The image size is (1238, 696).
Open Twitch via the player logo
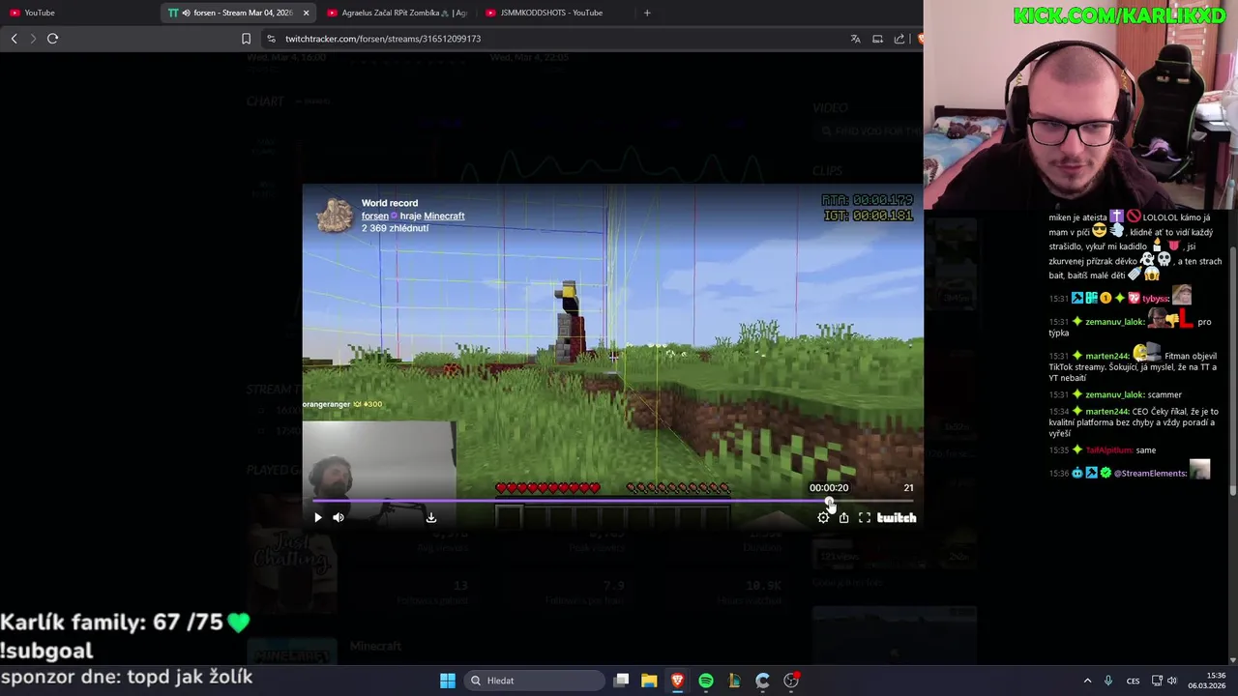(x=897, y=517)
